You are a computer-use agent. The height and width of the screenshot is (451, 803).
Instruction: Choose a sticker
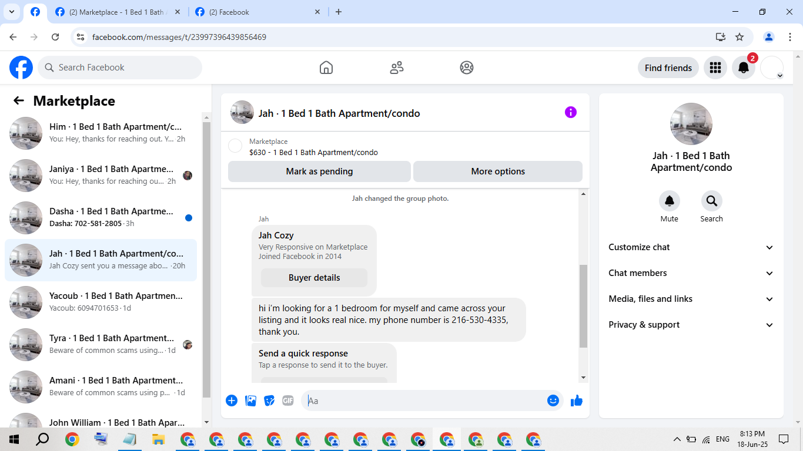click(x=269, y=400)
